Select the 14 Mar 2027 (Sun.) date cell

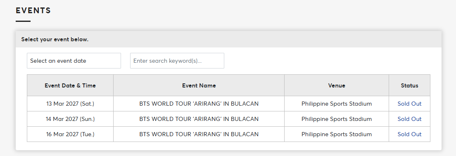click(x=70, y=119)
